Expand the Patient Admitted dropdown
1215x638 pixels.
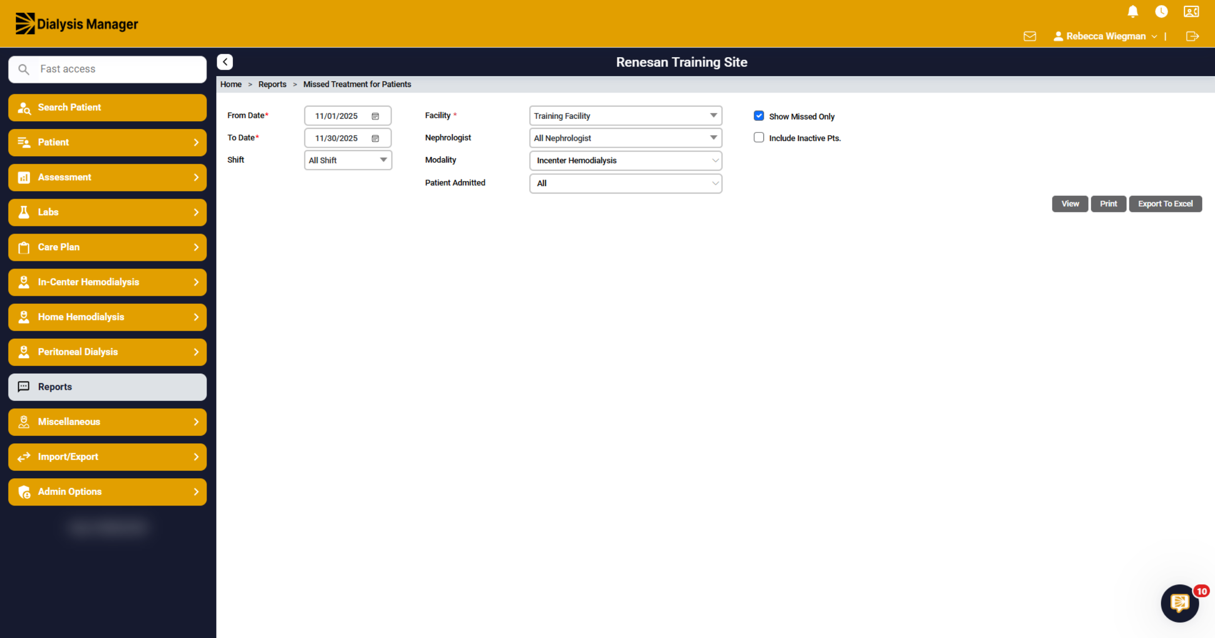pos(626,183)
